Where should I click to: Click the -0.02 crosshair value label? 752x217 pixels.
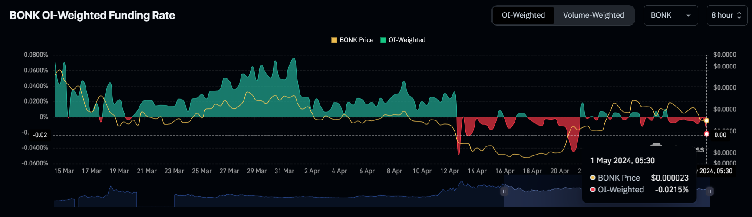point(40,135)
